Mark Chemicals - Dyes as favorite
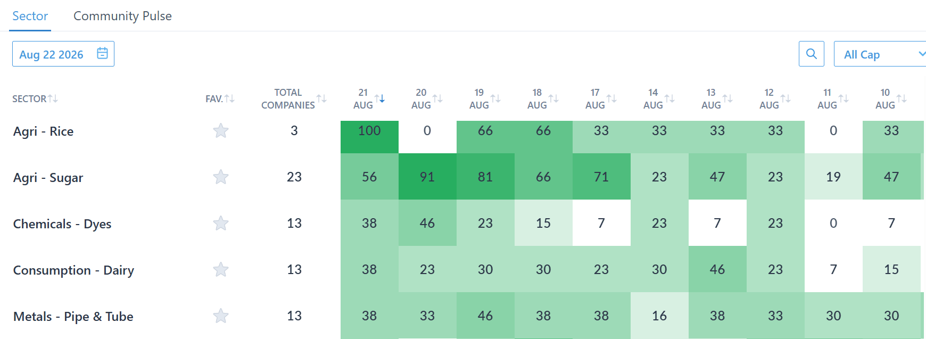 221,224
